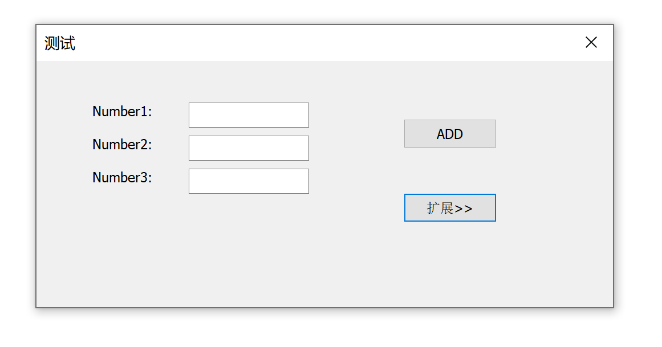Activate the text field beside Number3

249,181
